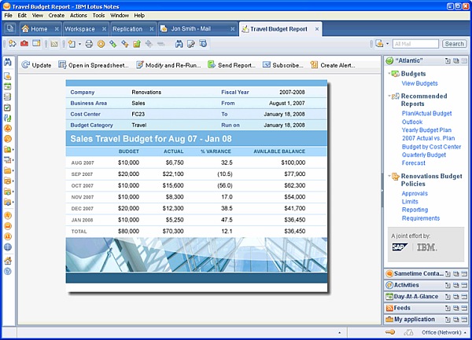The width and height of the screenshot is (472, 340).
Task: Open the new document dropdown arrow in toolbar
Action: click(79, 44)
